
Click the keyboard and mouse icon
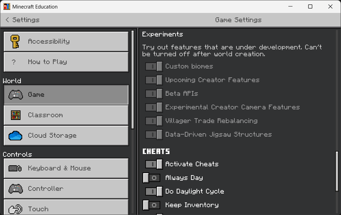click(x=15, y=168)
